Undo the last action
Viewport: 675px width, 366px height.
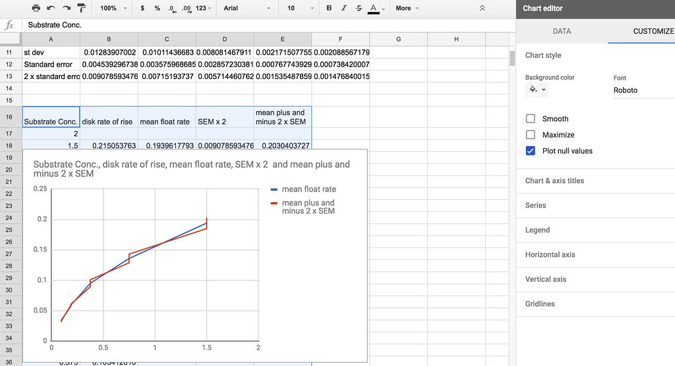click(51, 9)
